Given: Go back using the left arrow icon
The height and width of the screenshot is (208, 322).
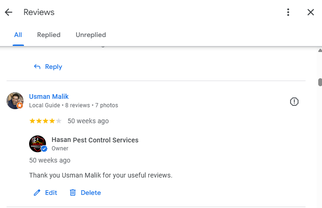Looking at the screenshot, I should point(8,12).
